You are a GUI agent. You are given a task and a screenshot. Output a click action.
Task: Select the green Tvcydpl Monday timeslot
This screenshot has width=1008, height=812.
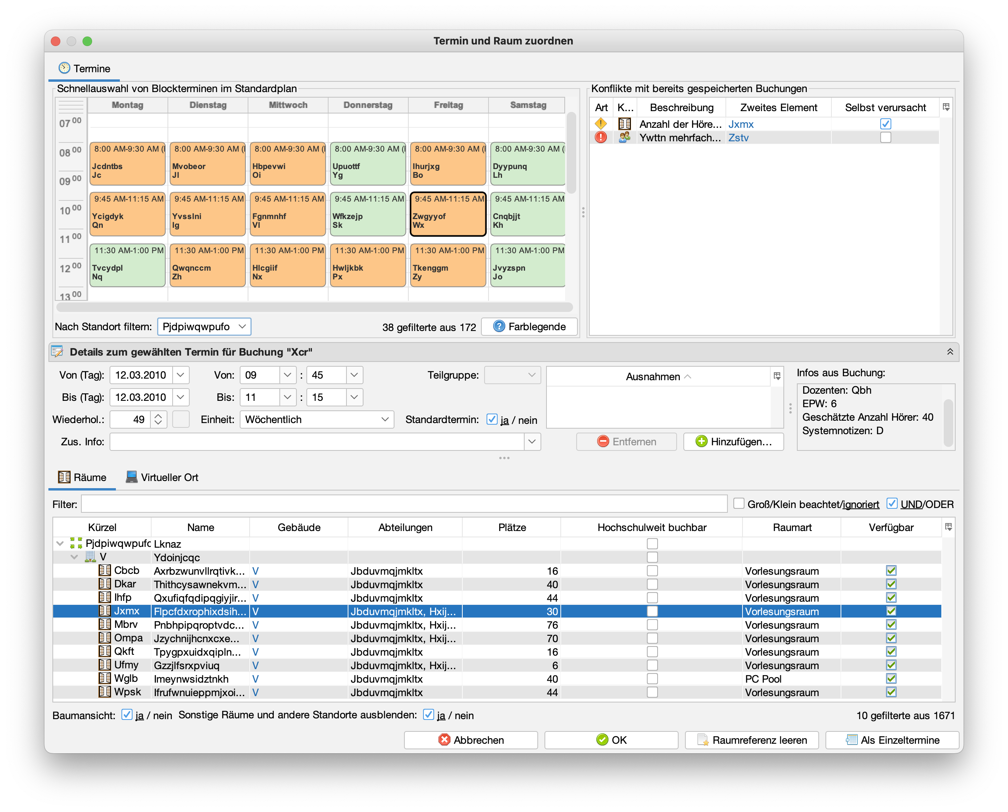click(x=127, y=265)
